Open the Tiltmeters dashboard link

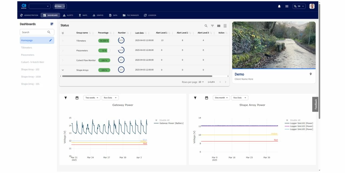click(26, 48)
